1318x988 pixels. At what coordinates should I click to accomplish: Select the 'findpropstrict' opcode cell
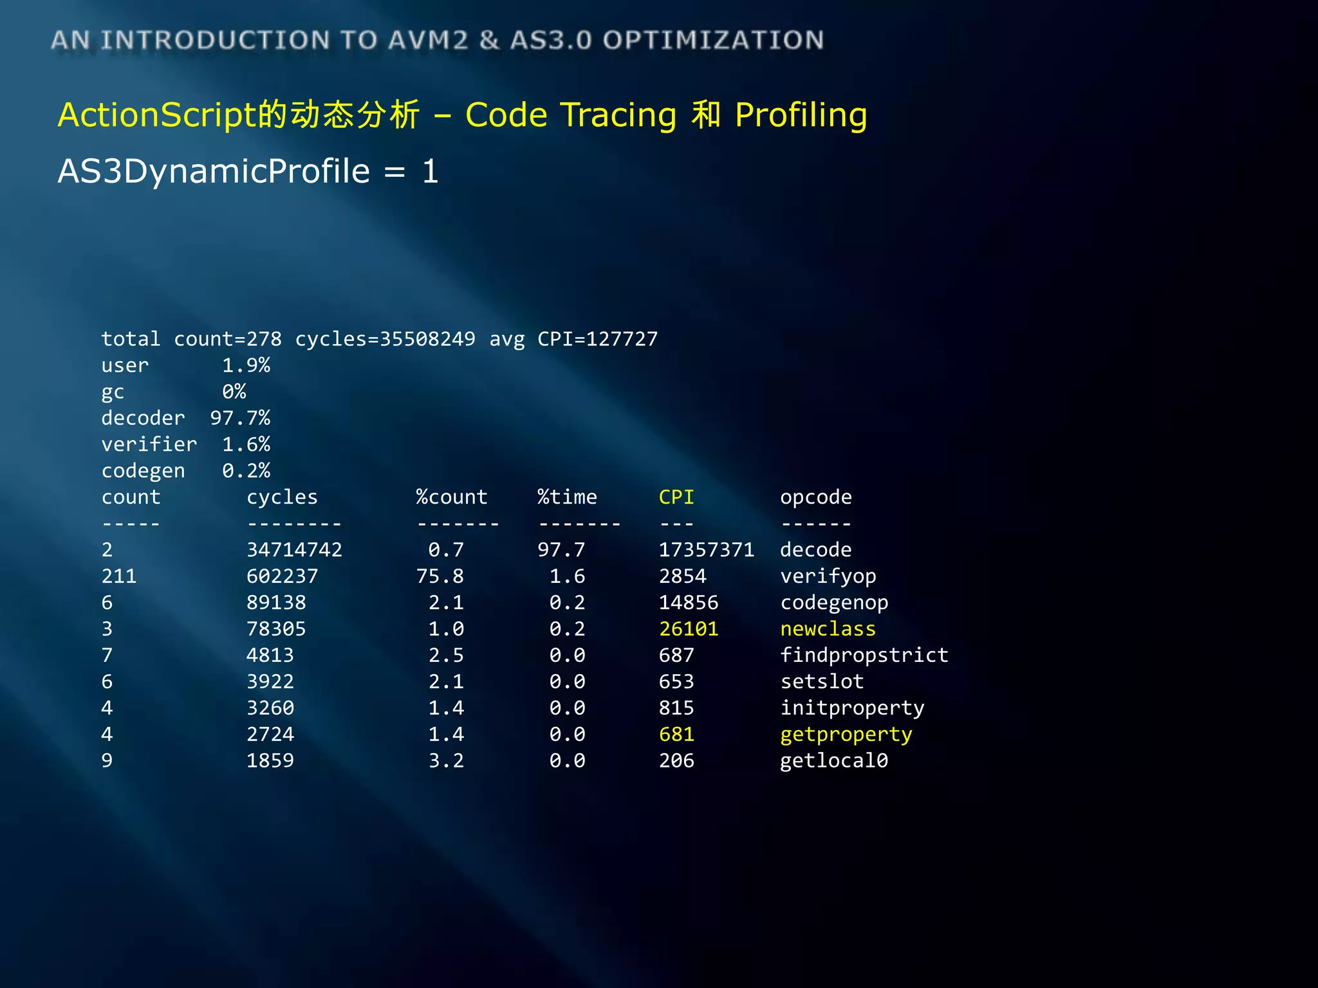pos(864,655)
